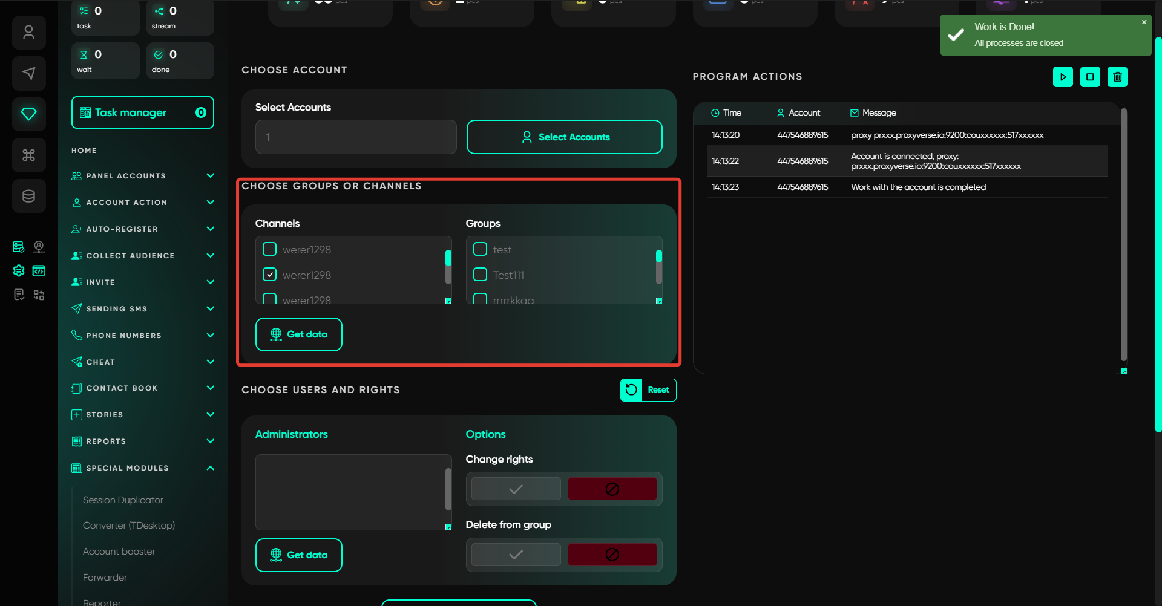Screen dimensions: 1162x606
Task: Open the database icon in left sidebar
Action: pyautogui.click(x=28, y=196)
